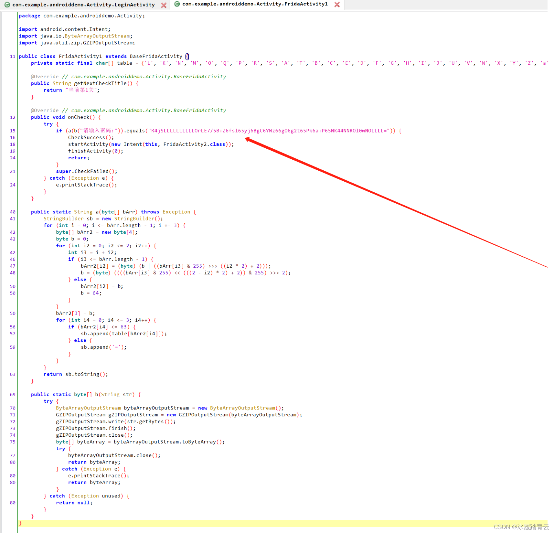Click the byteArrayOutputStream.close() call

pos(114,456)
